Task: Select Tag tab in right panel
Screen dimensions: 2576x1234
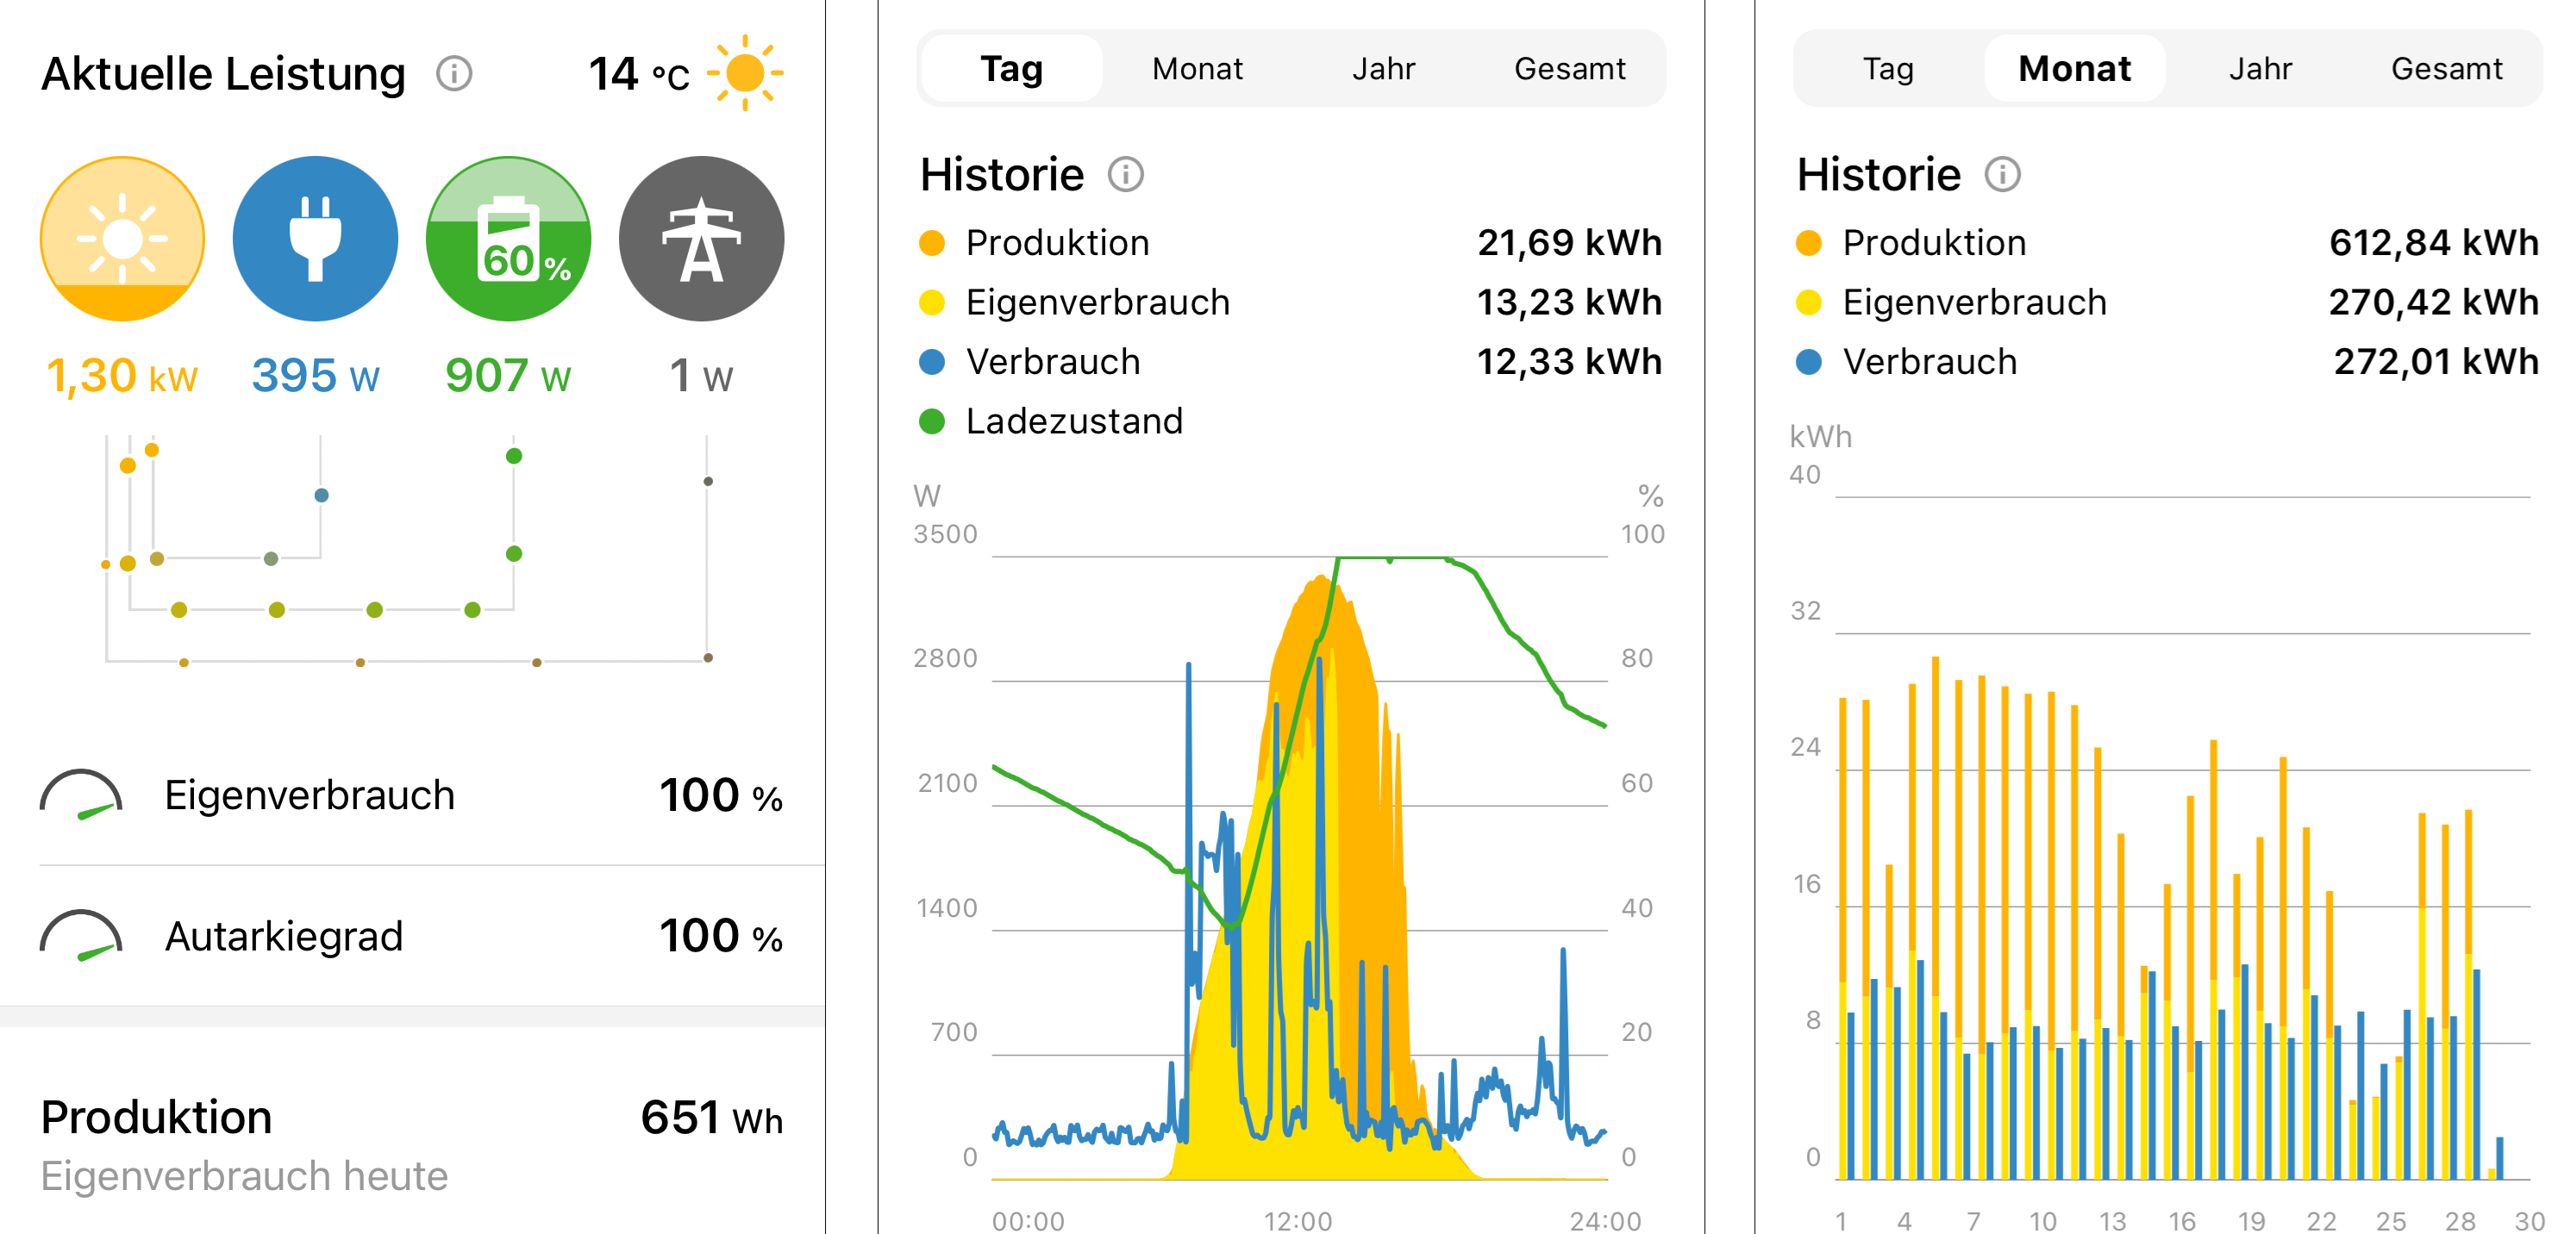Action: point(1887,69)
